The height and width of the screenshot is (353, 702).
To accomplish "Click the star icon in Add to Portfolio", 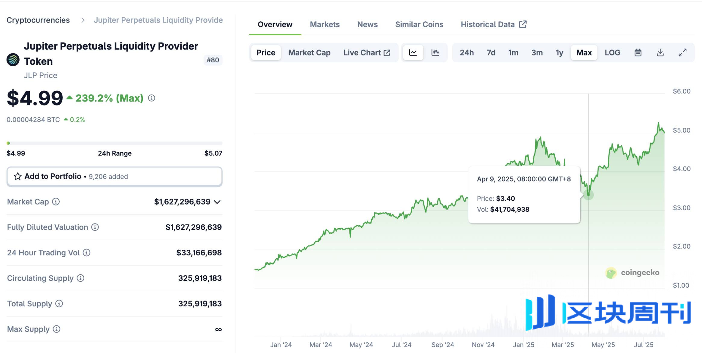I will coord(18,176).
